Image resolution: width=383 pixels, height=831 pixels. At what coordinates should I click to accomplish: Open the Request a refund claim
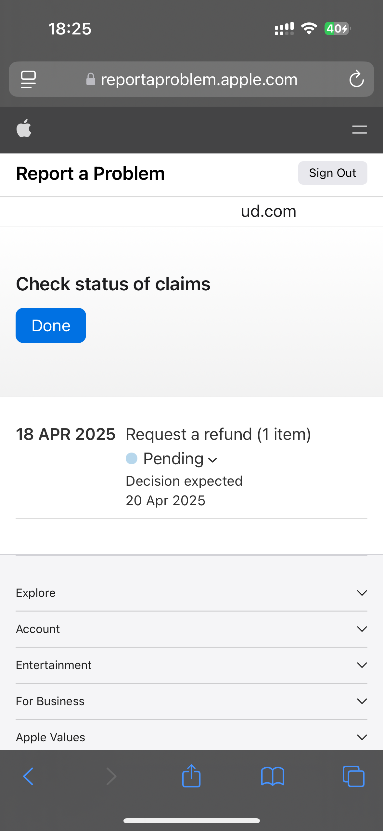[x=218, y=434]
